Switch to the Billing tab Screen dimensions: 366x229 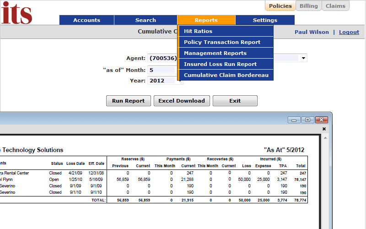point(308,6)
